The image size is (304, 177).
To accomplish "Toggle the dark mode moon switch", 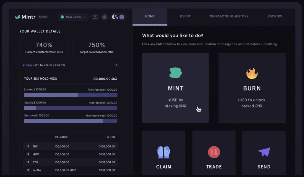I will (118, 17).
